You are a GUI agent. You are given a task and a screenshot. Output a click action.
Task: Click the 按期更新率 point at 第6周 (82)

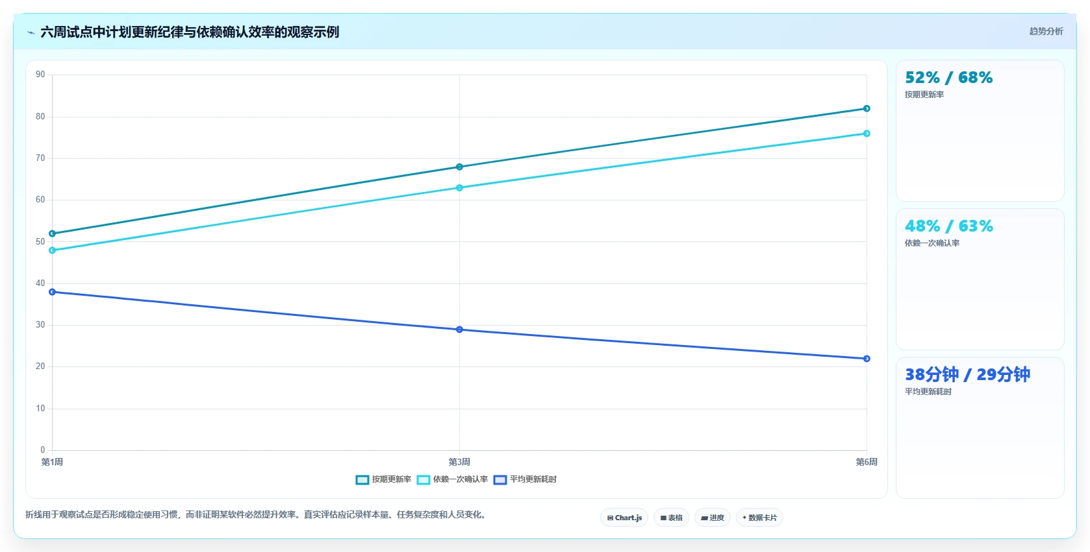[x=867, y=108]
